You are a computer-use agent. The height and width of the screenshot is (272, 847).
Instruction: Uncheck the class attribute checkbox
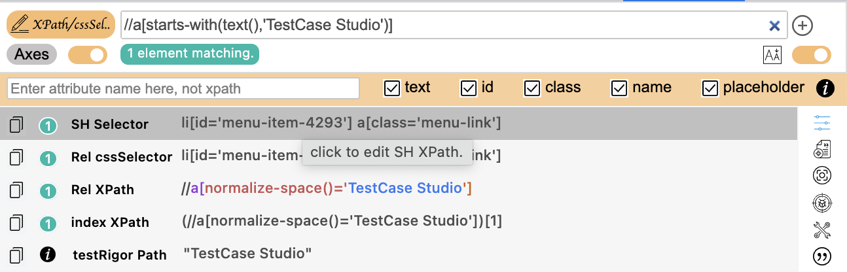533,88
